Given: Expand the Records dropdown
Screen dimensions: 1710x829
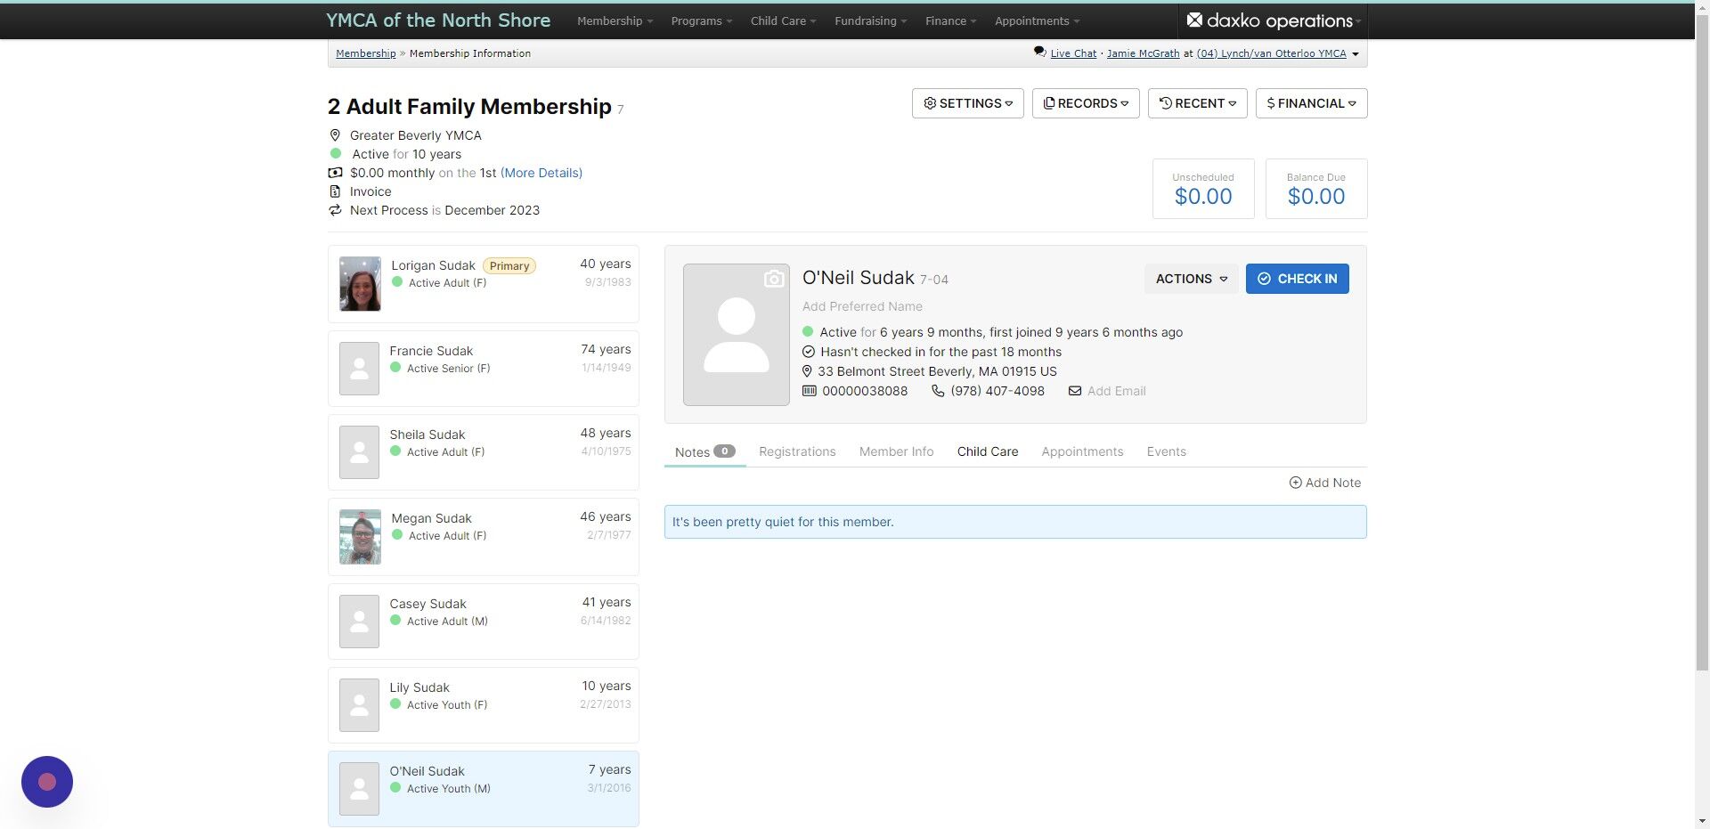Looking at the screenshot, I should pyautogui.click(x=1085, y=103).
